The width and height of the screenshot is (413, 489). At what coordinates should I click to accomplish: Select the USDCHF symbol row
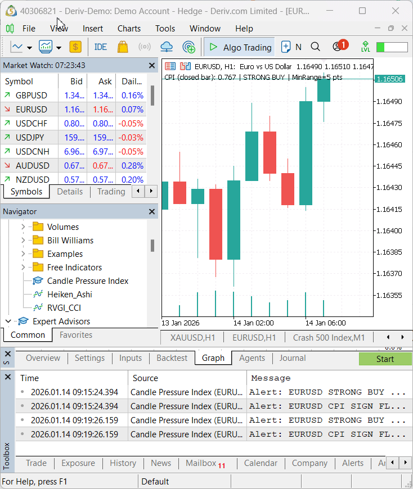pyautogui.click(x=74, y=124)
